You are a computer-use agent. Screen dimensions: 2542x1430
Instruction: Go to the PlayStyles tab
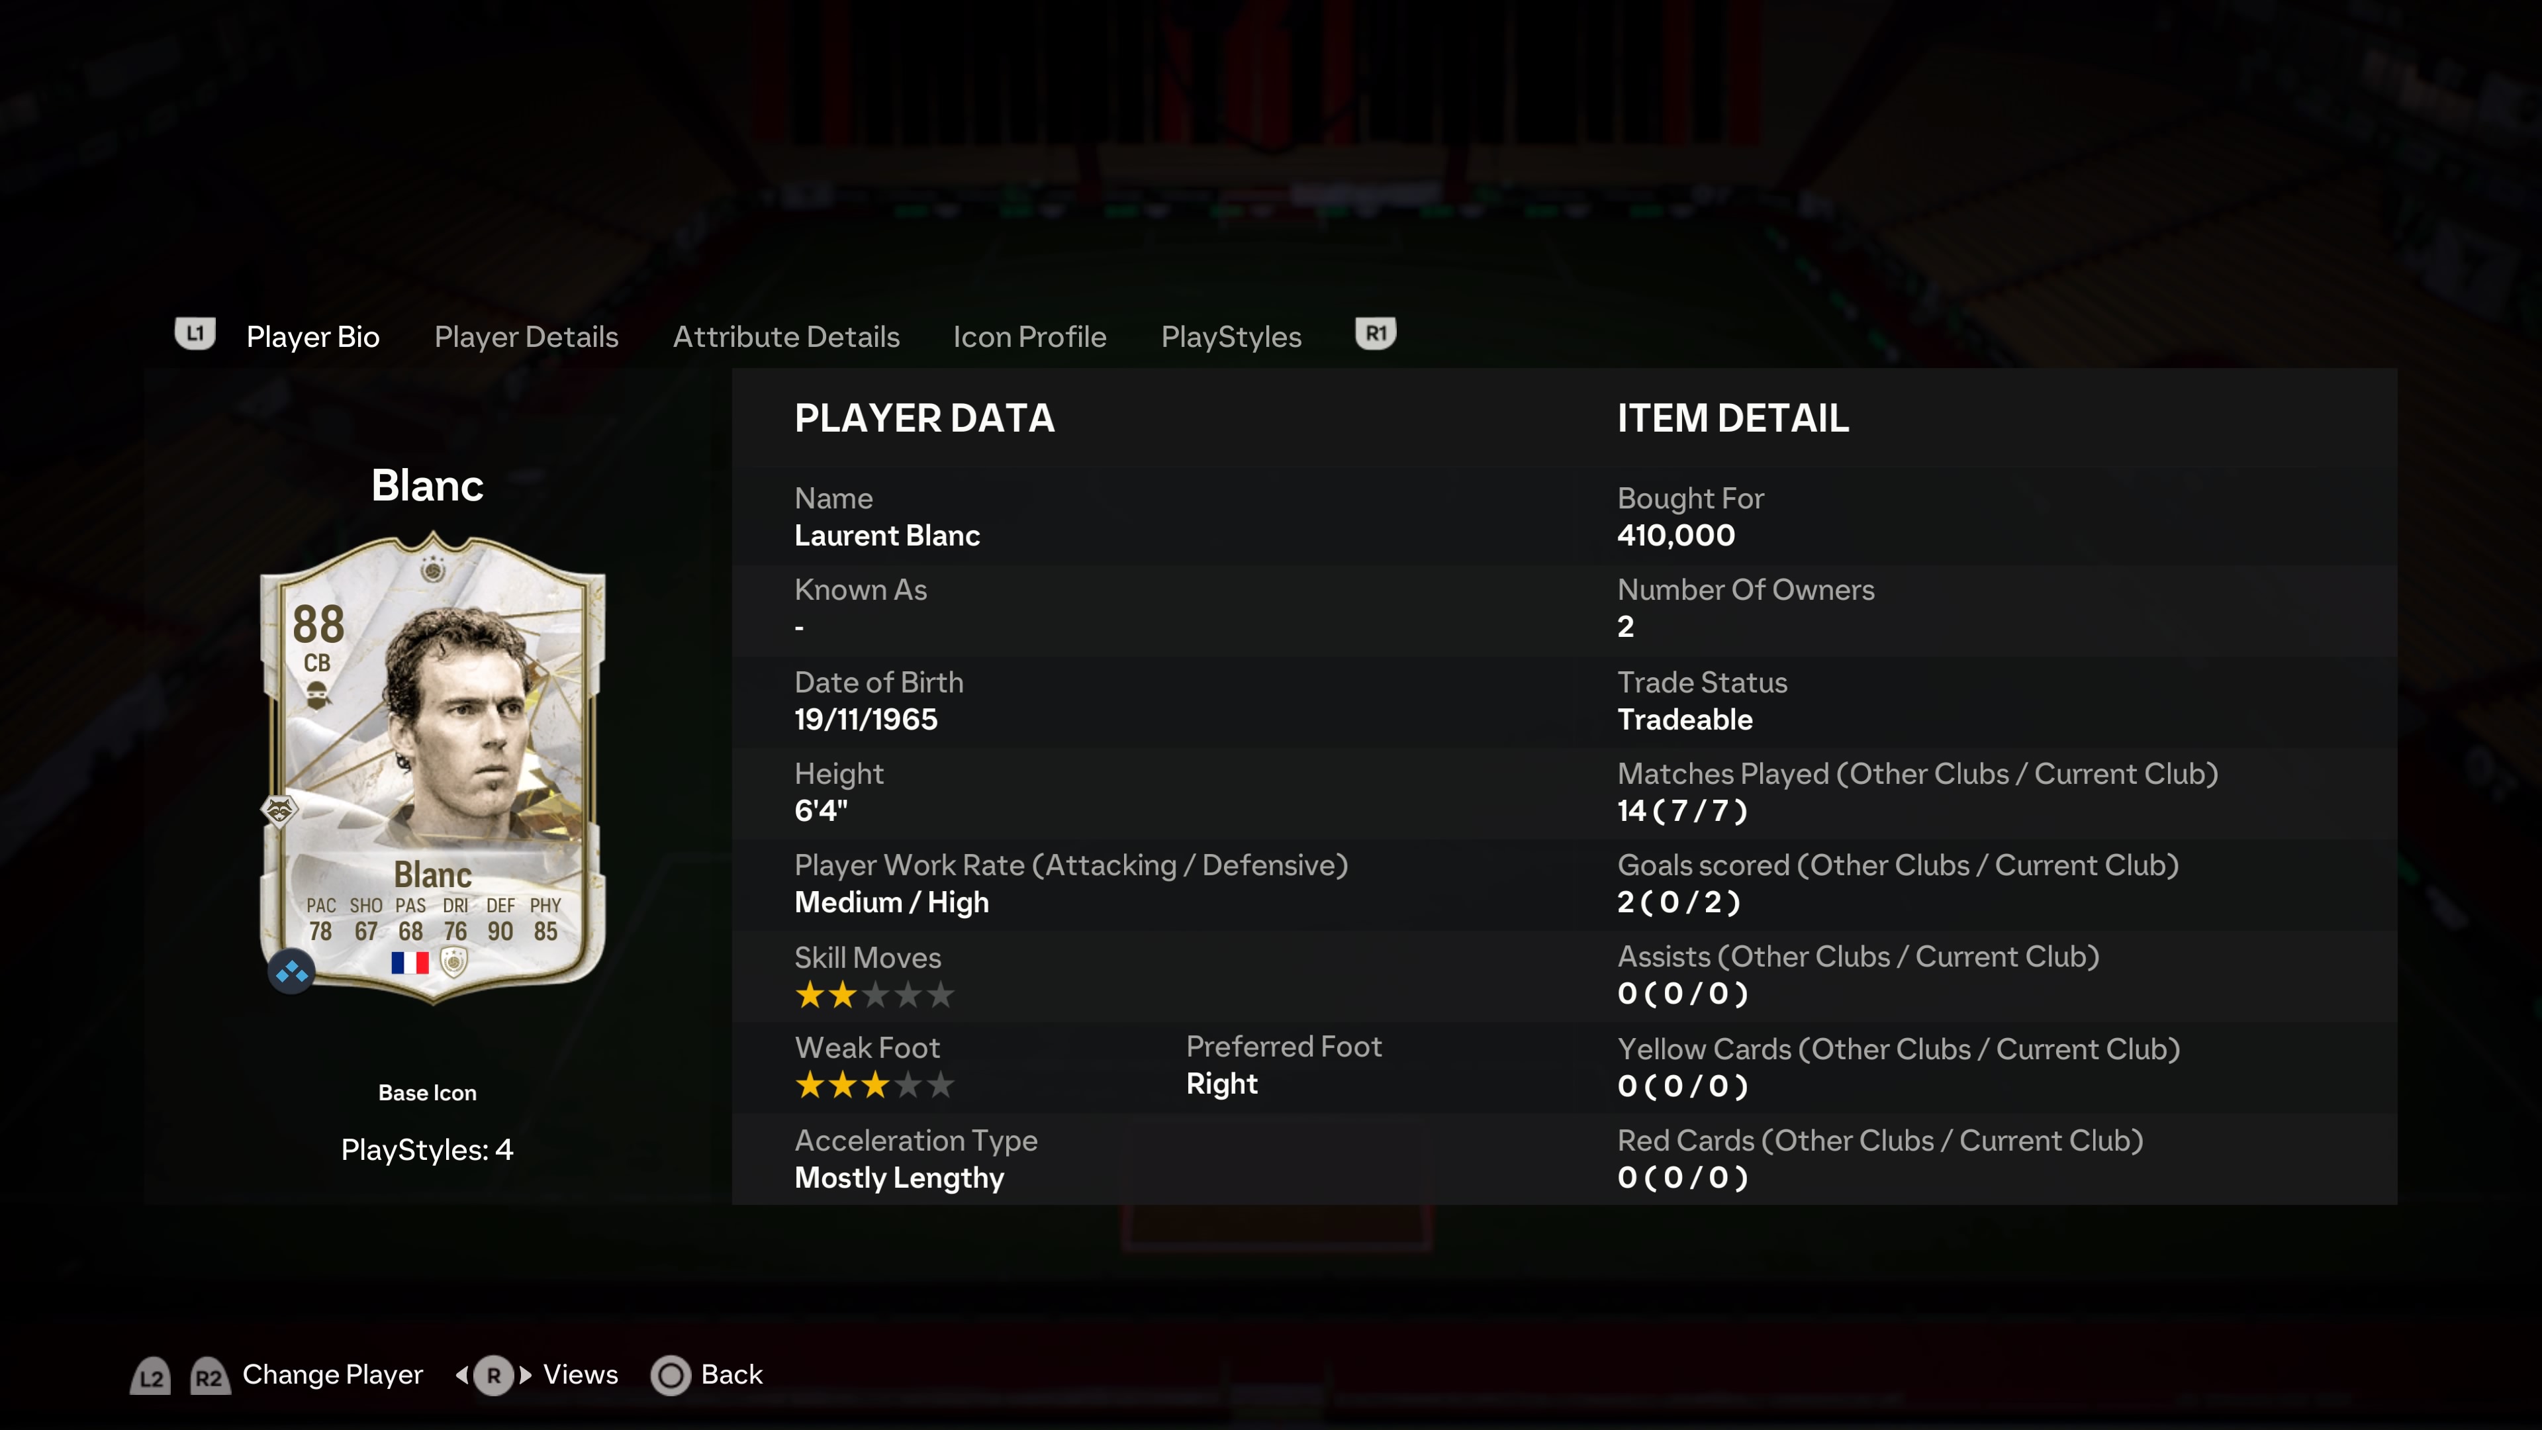click(1231, 336)
